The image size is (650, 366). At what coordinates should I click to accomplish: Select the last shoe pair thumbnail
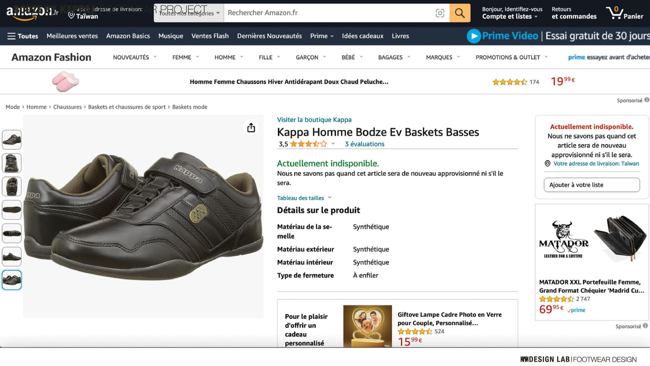point(12,280)
